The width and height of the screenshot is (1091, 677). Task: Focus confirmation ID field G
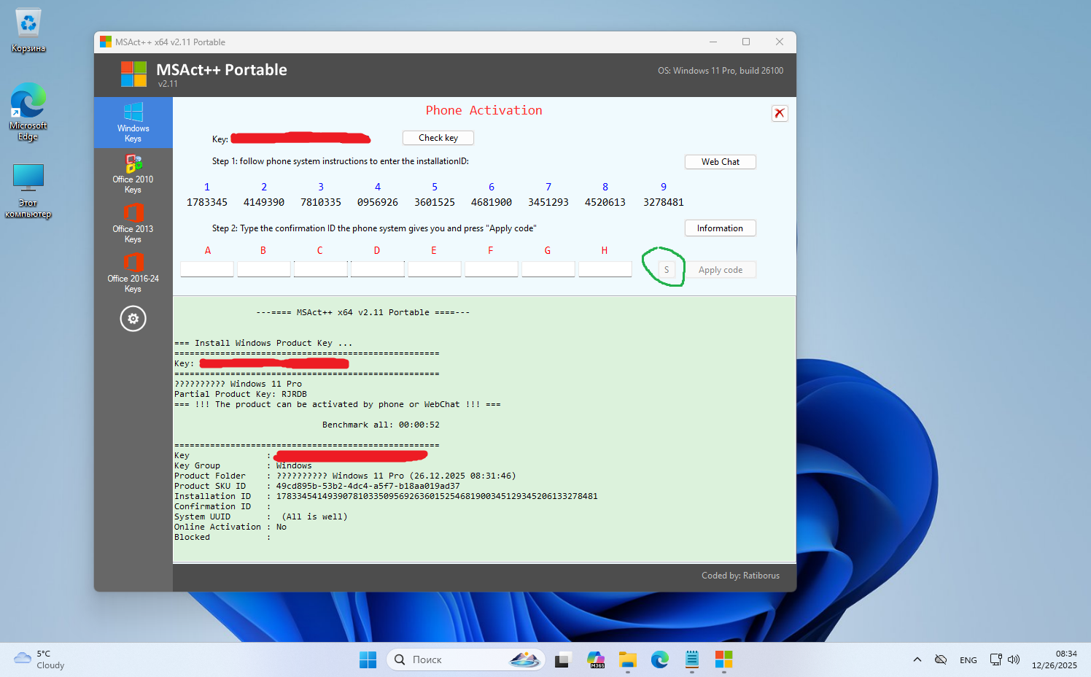[x=548, y=269]
